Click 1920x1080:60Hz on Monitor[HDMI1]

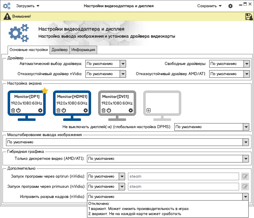pyautogui.click(x=72, y=103)
